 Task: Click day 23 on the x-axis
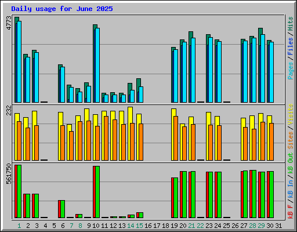209,226
